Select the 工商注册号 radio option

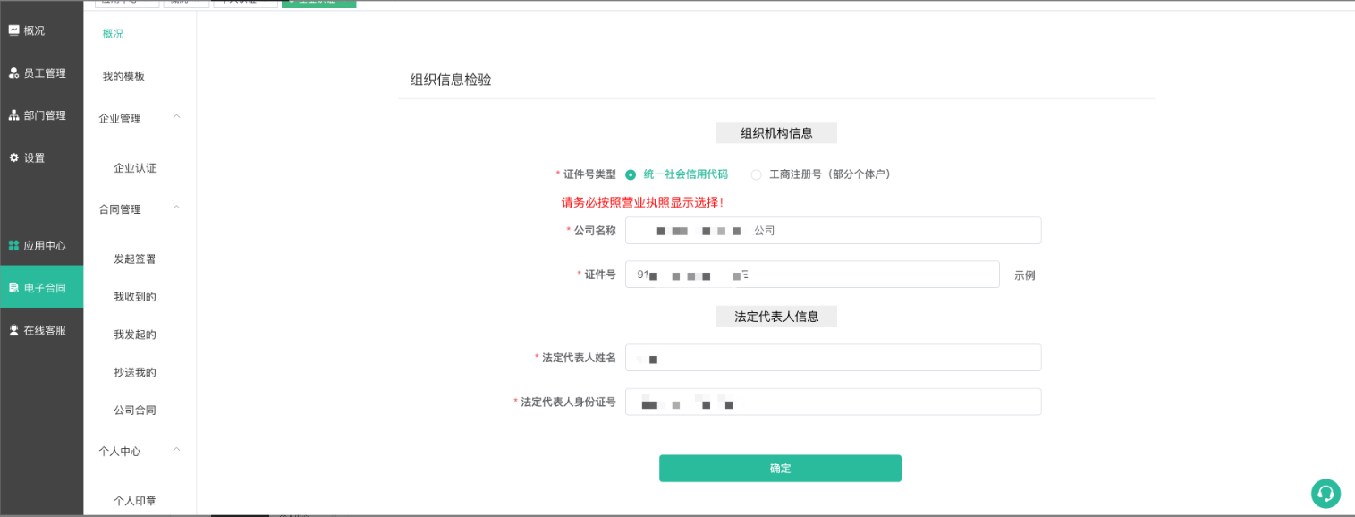coord(757,174)
